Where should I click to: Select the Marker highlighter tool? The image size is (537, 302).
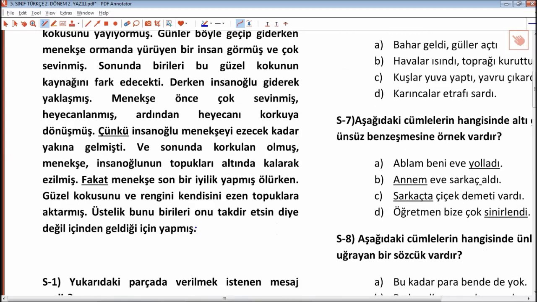pos(54,24)
